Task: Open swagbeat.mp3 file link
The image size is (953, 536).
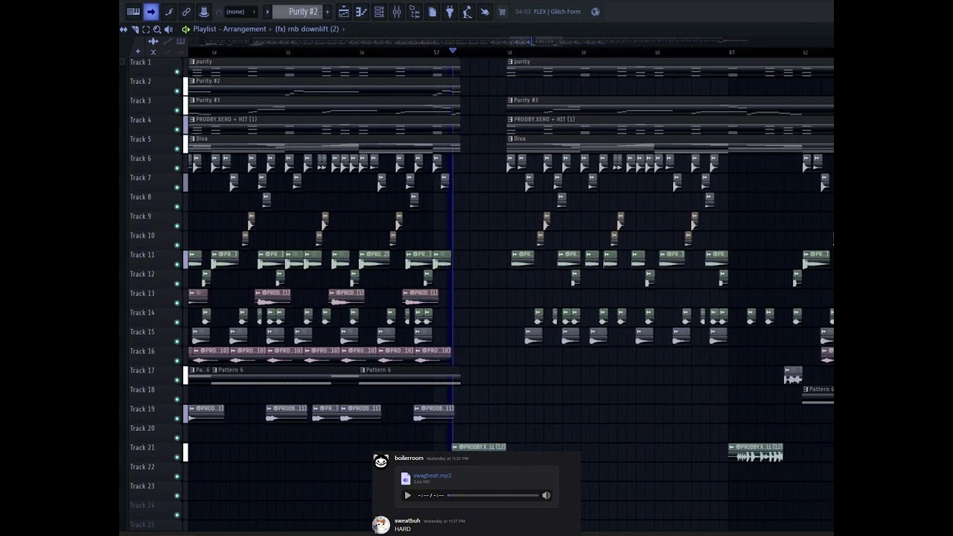Action: coord(432,475)
